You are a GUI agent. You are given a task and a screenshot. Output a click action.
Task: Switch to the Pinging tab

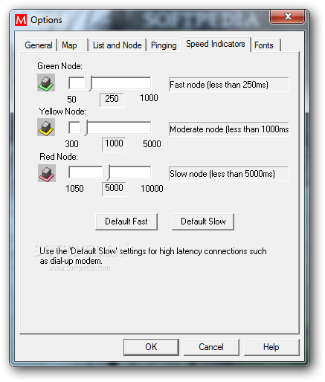click(164, 45)
